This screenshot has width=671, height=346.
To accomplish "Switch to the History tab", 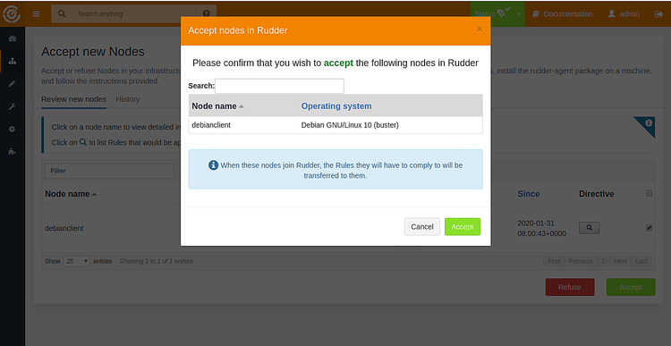I will point(128,99).
